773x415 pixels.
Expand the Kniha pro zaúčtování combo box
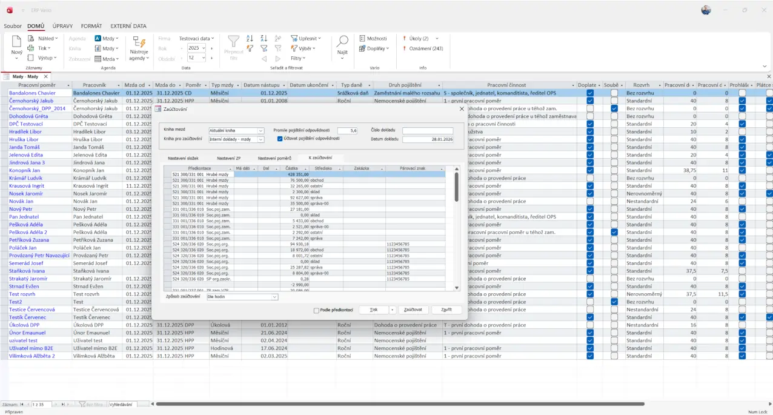tap(261, 139)
